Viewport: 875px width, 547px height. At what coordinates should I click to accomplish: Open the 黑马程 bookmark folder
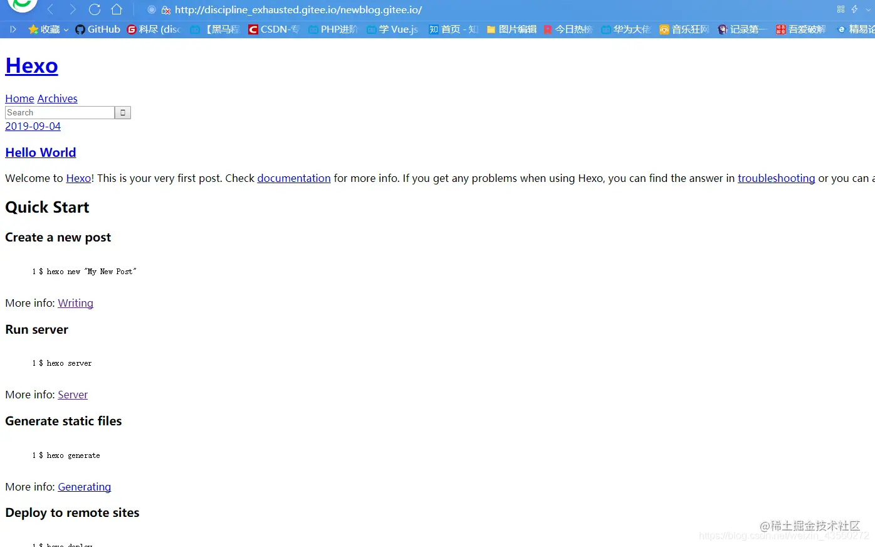pos(214,29)
